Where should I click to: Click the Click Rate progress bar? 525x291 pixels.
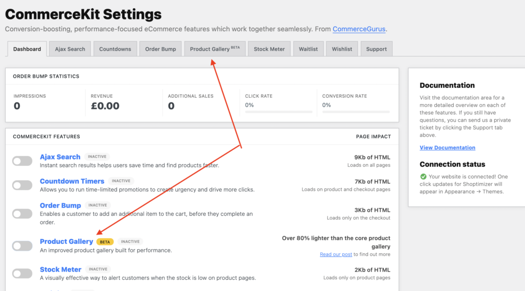[278, 112]
